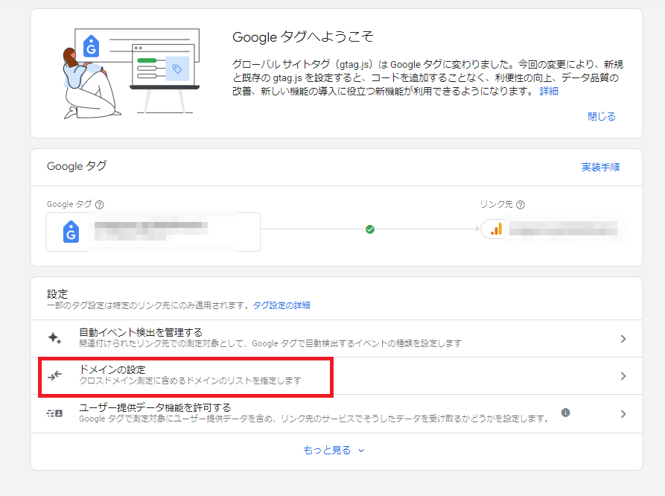Open ユーザー提供データ機能を許可する setting

pos(155,407)
